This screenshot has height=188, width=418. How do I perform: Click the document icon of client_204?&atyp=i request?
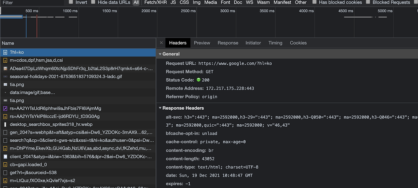click(x=5, y=157)
